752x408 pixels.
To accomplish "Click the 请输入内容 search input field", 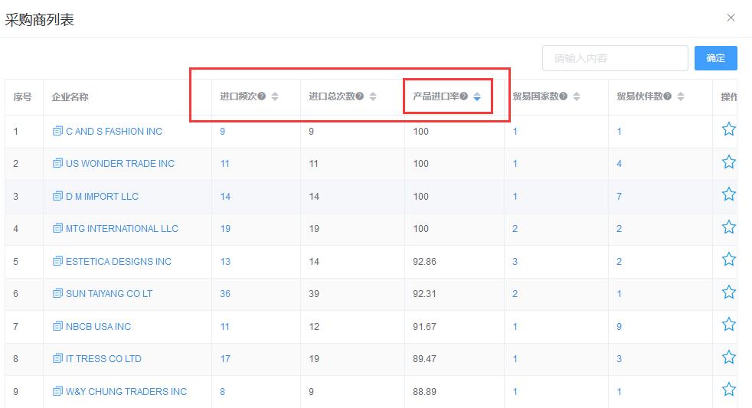I will [x=614, y=58].
